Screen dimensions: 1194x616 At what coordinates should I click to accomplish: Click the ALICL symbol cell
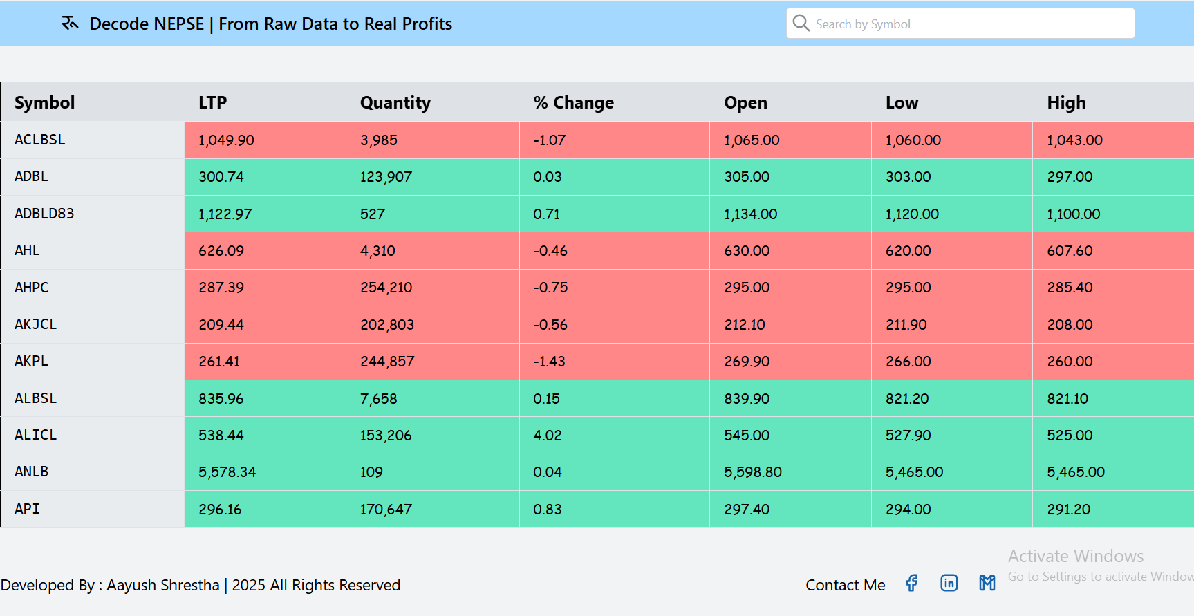pos(36,435)
